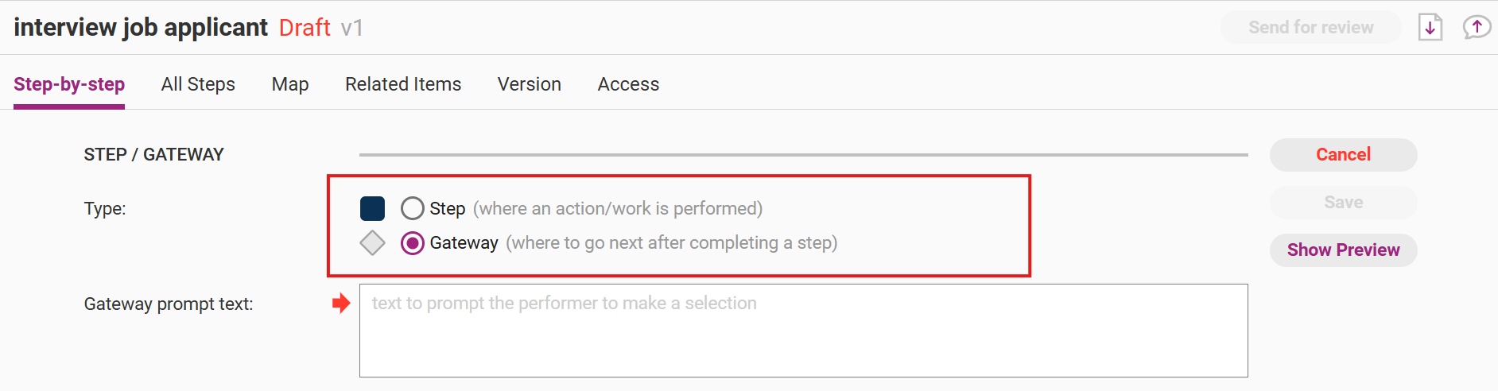Click the "interview job applicant" title

click(x=141, y=28)
